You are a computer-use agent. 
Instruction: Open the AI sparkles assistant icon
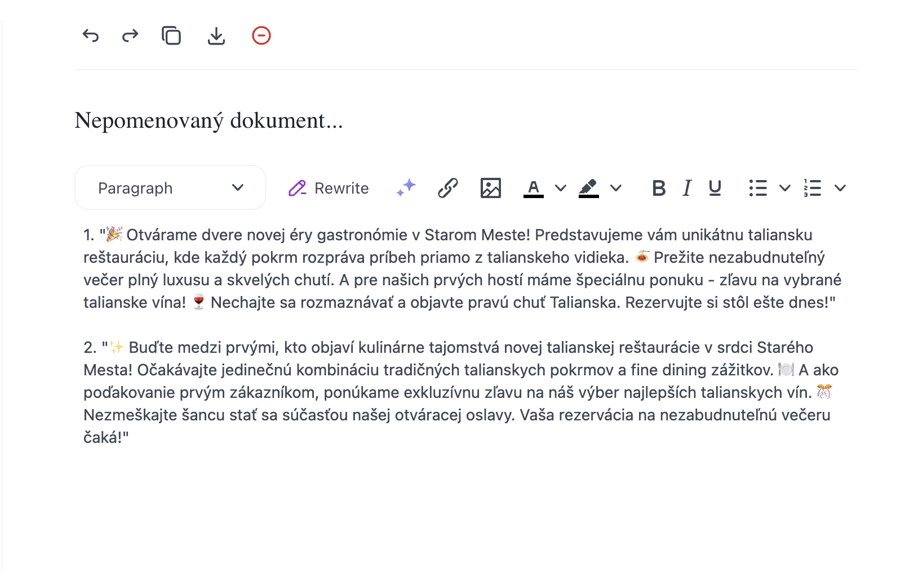click(x=405, y=188)
